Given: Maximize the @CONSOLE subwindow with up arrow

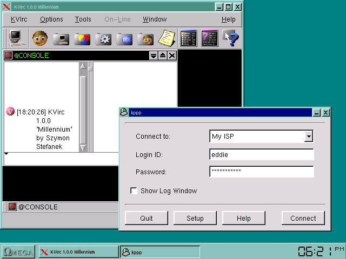Looking at the screenshot, I should tap(163, 56).
